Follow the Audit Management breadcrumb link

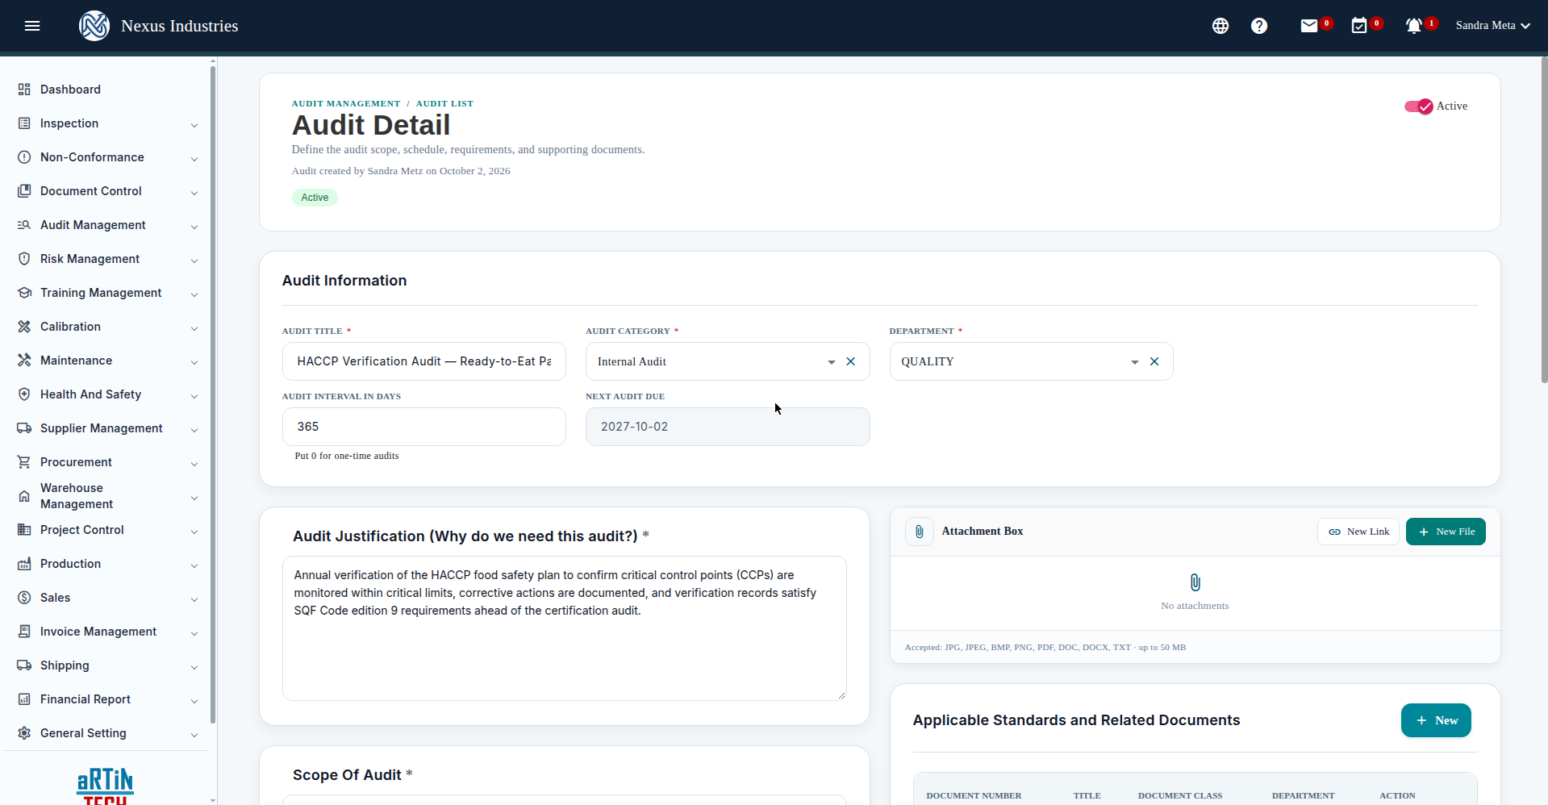point(345,103)
